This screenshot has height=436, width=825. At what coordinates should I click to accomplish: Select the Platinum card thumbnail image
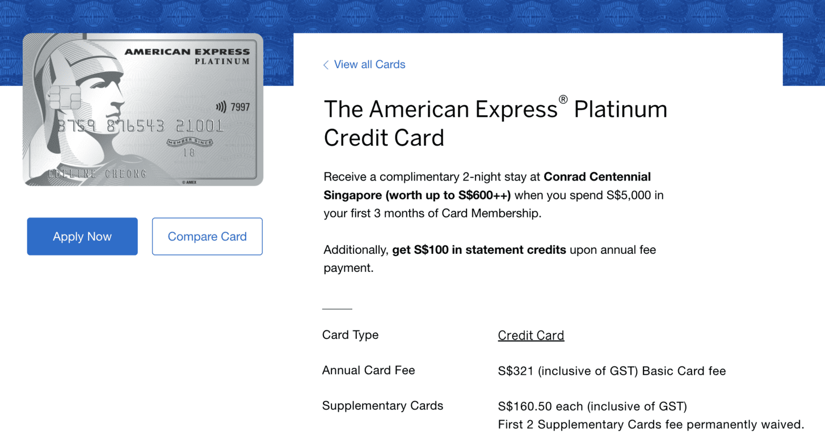point(142,109)
